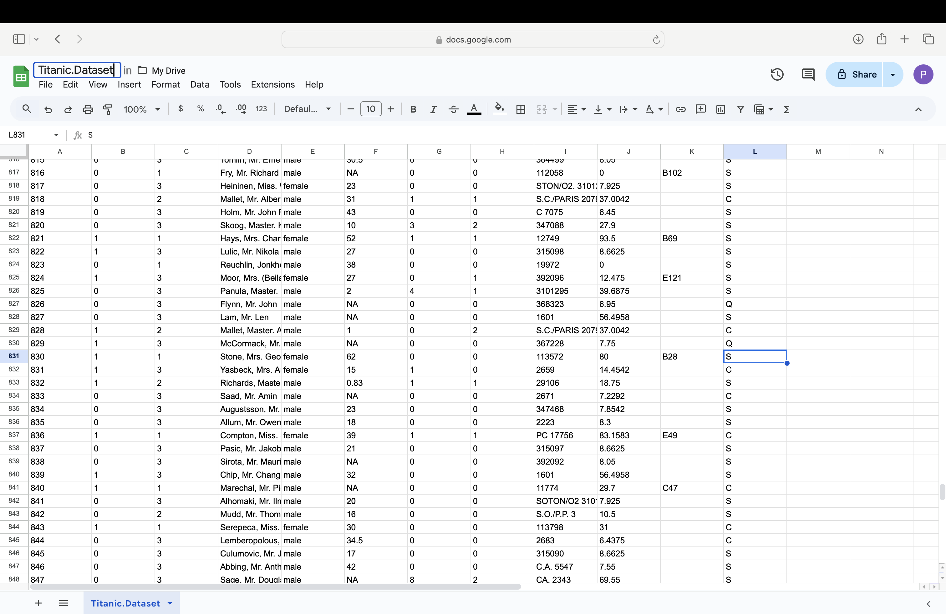The height and width of the screenshot is (614, 946).
Task: Collapse the toolbar with up chevron
Action: (x=918, y=109)
